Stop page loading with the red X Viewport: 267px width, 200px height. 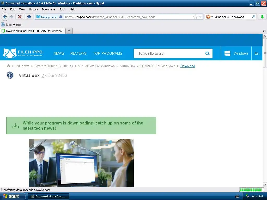pyautogui.click(x=20, y=17)
